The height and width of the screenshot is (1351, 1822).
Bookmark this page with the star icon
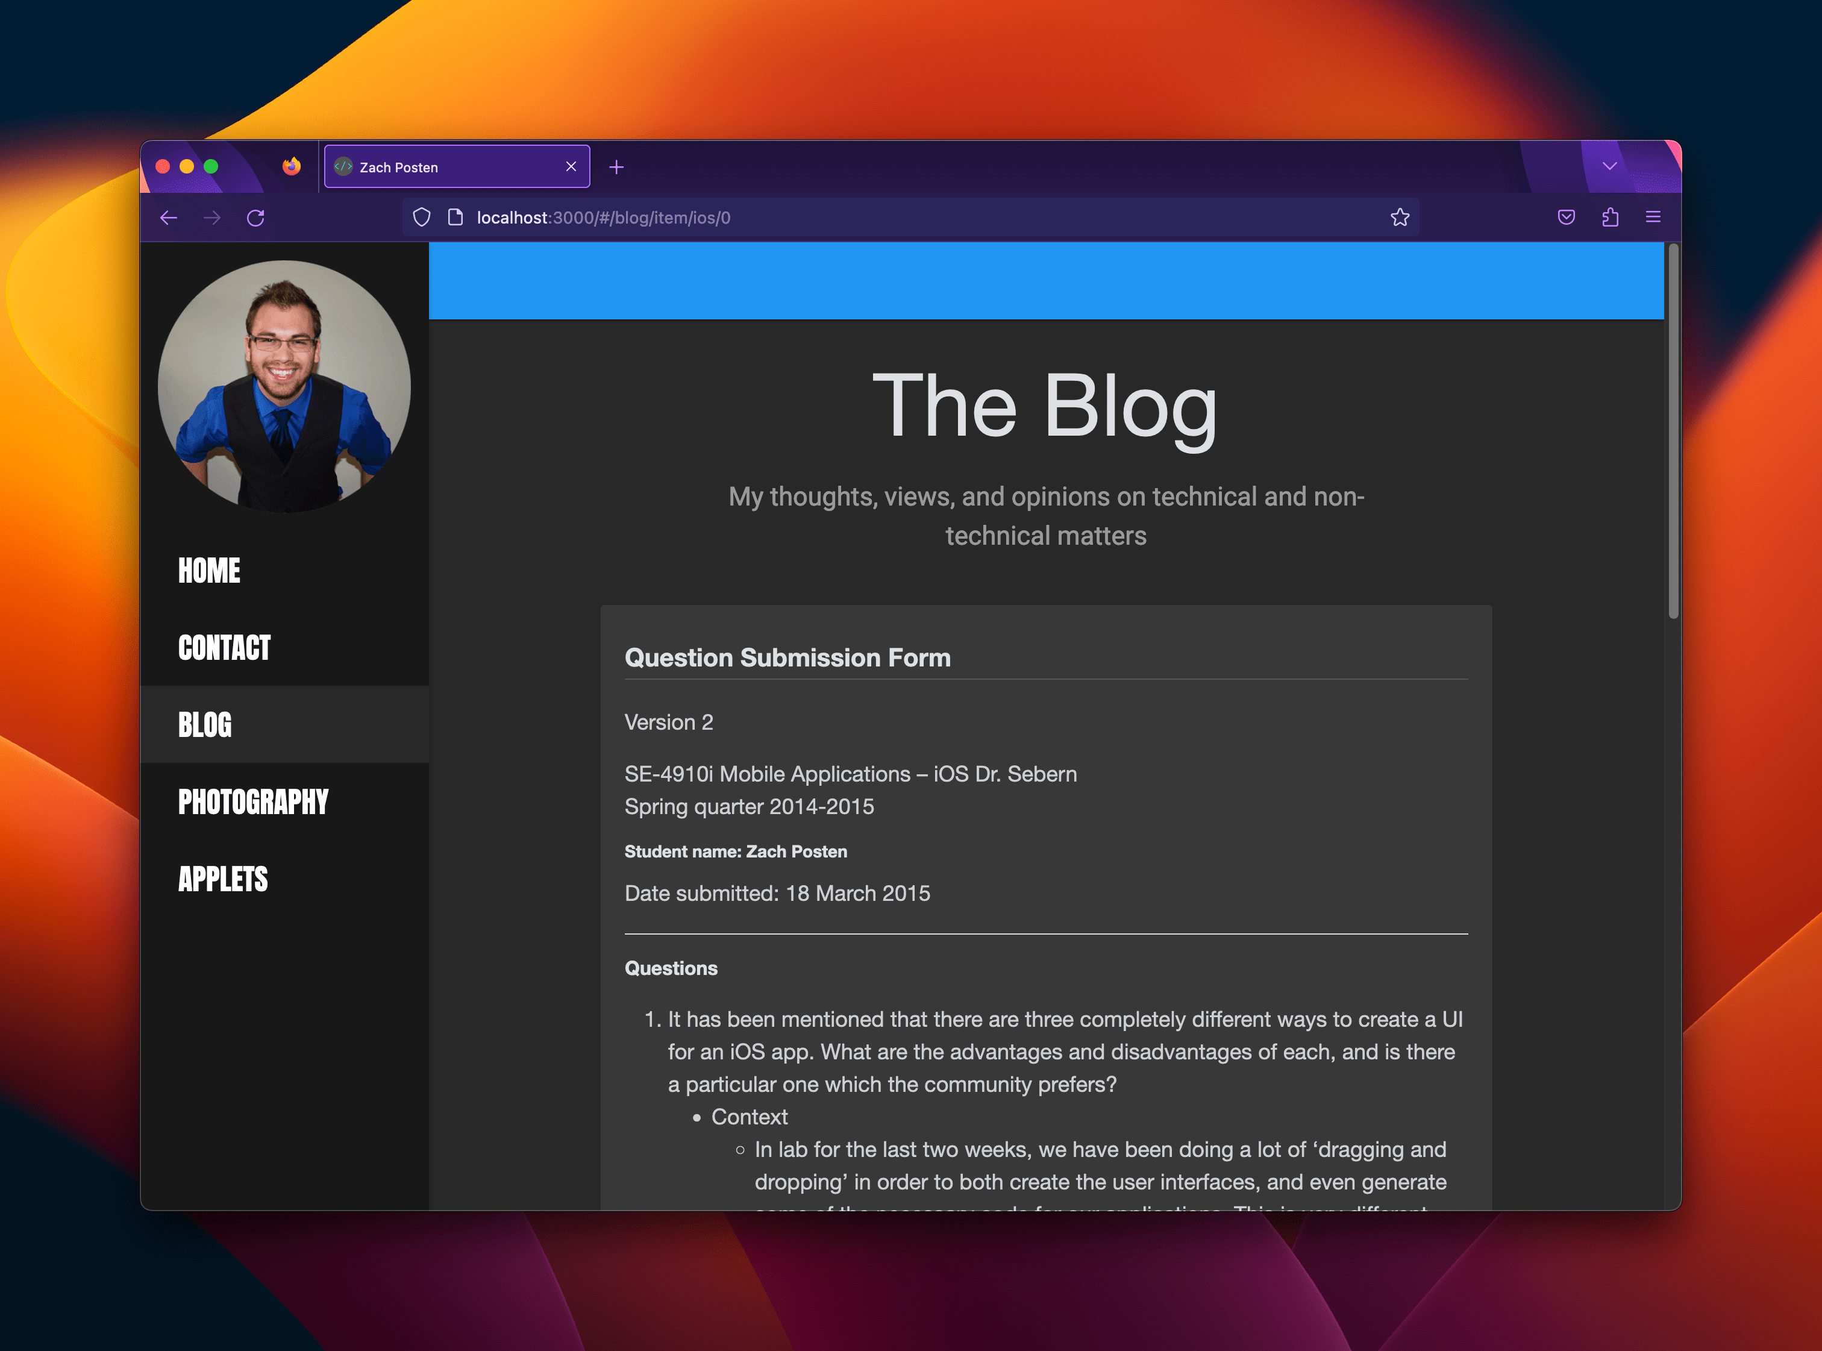[x=1400, y=218]
